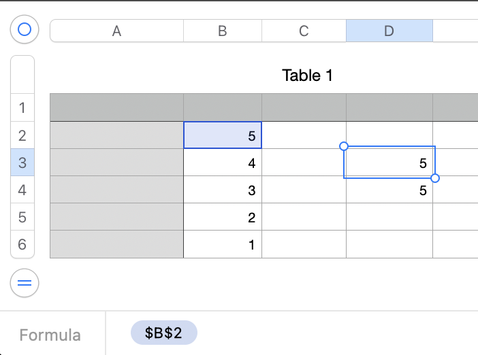
Task: Click cell B2 containing 5
Action: (223, 135)
